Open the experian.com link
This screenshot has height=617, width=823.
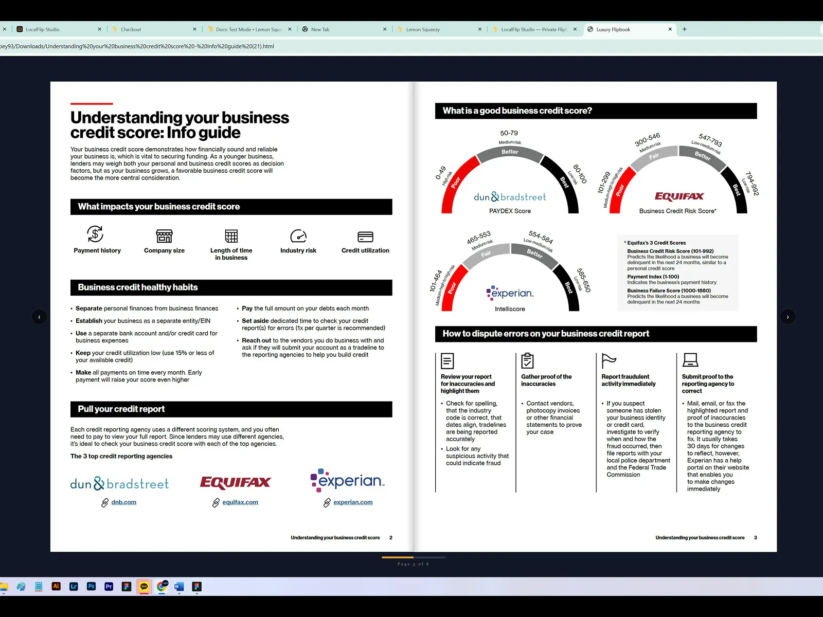(353, 502)
